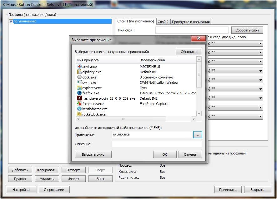This screenshot has width=277, height=199.
Task: Click the fscapture.exe FastStone icon
Action: (x=79, y=103)
